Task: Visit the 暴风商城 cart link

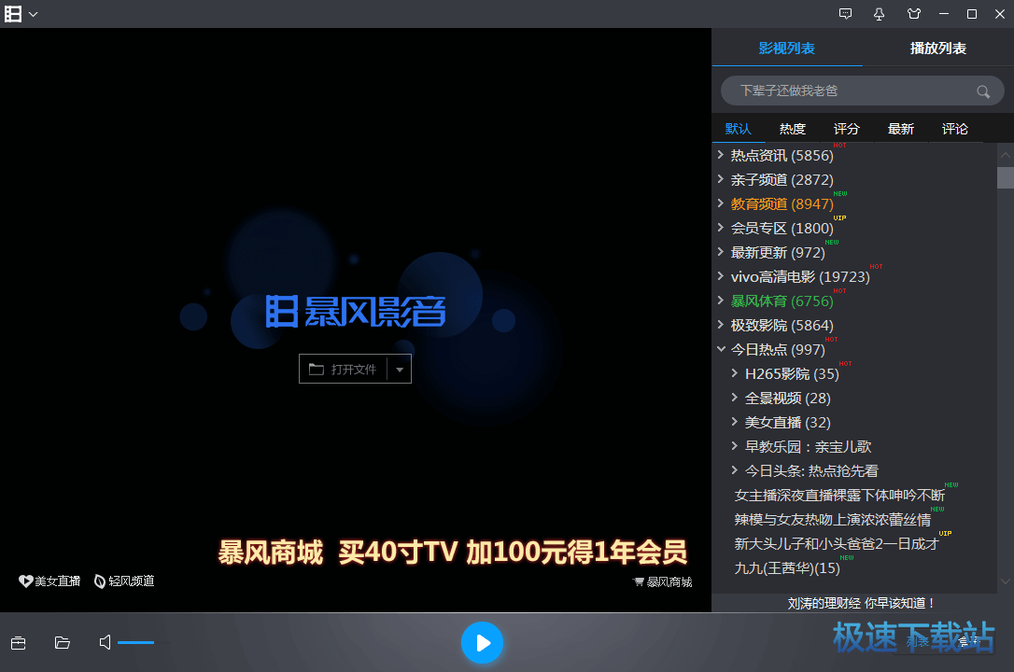Action: pos(663,582)
